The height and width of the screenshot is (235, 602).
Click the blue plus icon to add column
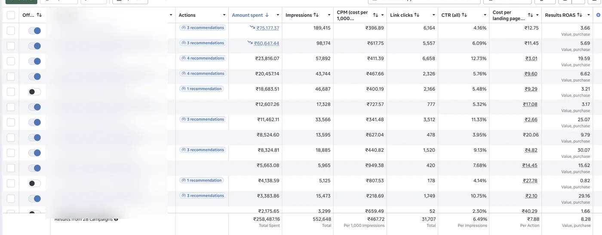tap(598, 15)
